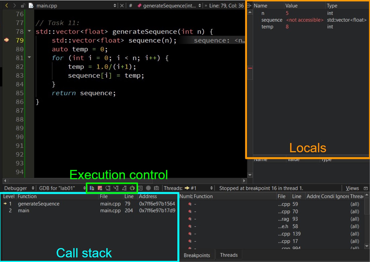Click the editor vertical scrollbar thumb
Screen dimensions: 370x262
250,72
